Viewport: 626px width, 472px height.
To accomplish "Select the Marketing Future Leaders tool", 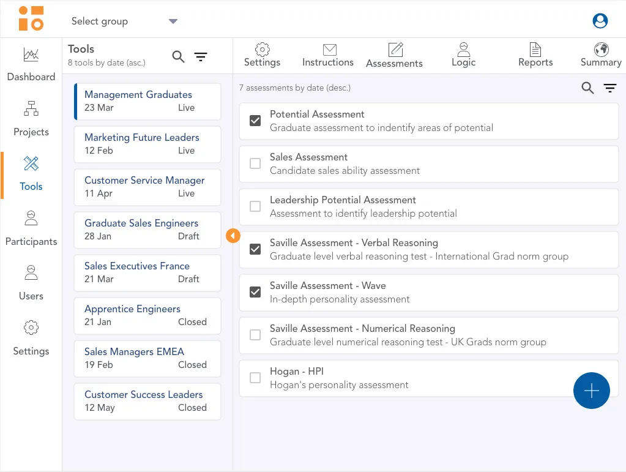I will (147, 144).
